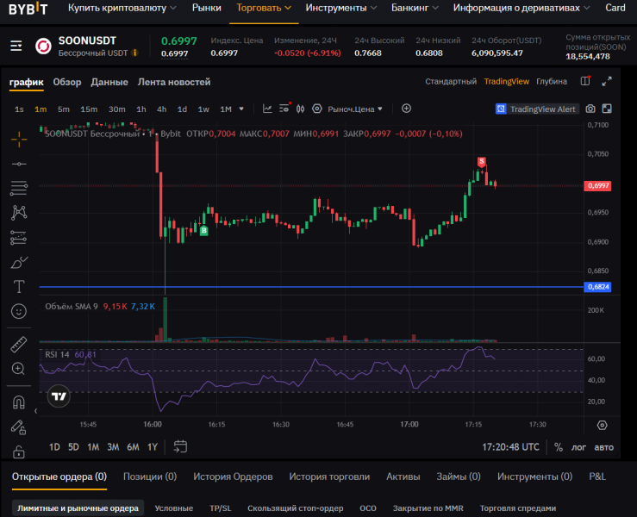This screenshot has width=637, height=517.
Task: Select the ruler measure tool
Action: tap(19, 345)
